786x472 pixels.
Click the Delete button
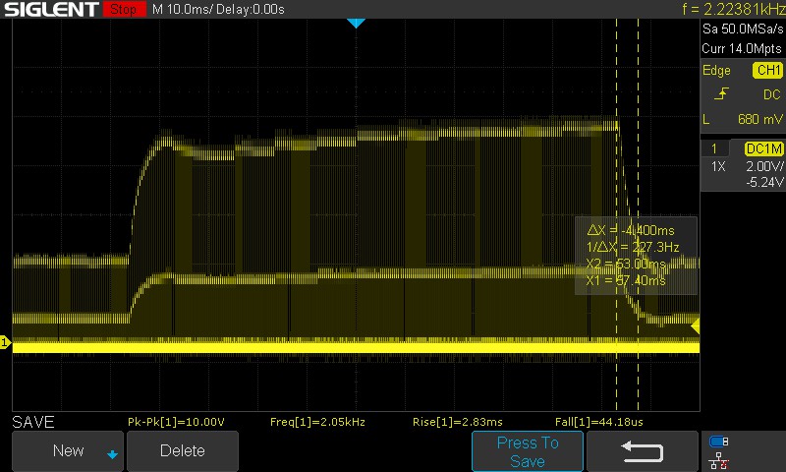pyautogui.click(x=183, y=450)
